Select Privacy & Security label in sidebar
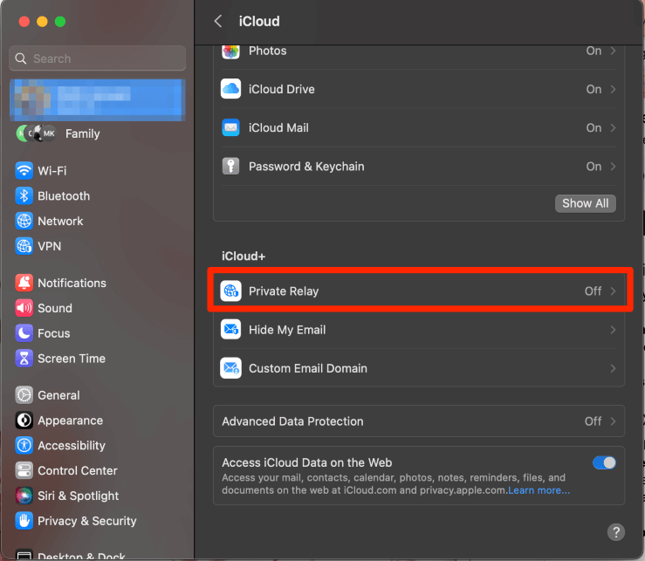 (86, 521)
